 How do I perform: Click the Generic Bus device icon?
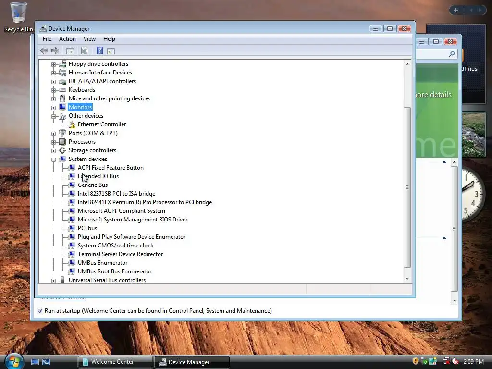coord(72,185)
